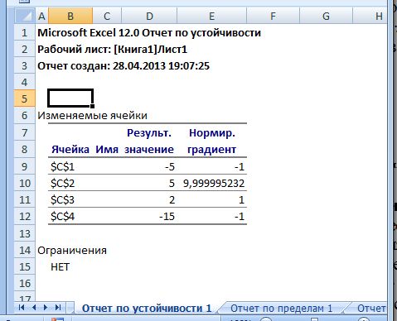Screen dimensions: 397x321
Task: Switch to 'Отчет по пределам 1' tab
Action: tap(282, 308)
